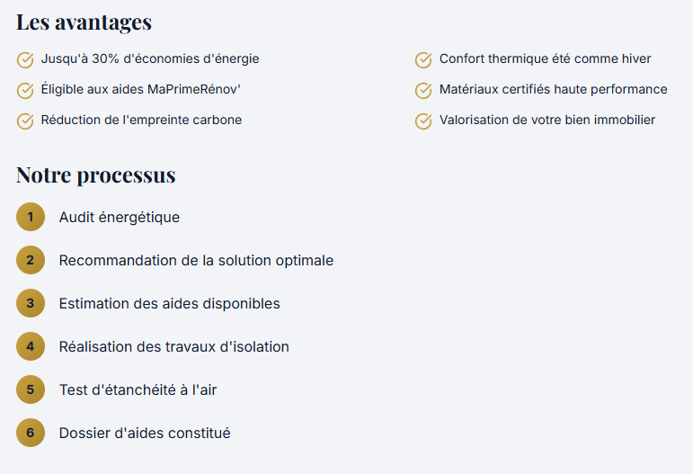This screenshot has height=474, width=693.
Task: Click checkmark icon beside Matériaux certifiés
Action: tap(423, 91)
